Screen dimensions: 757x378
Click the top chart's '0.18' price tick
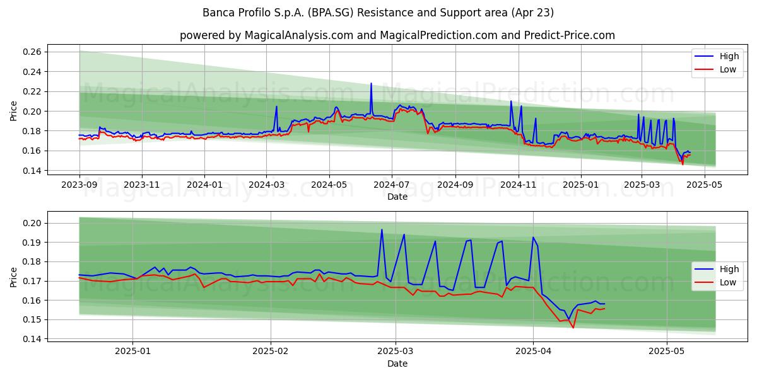tap(32, 131)
